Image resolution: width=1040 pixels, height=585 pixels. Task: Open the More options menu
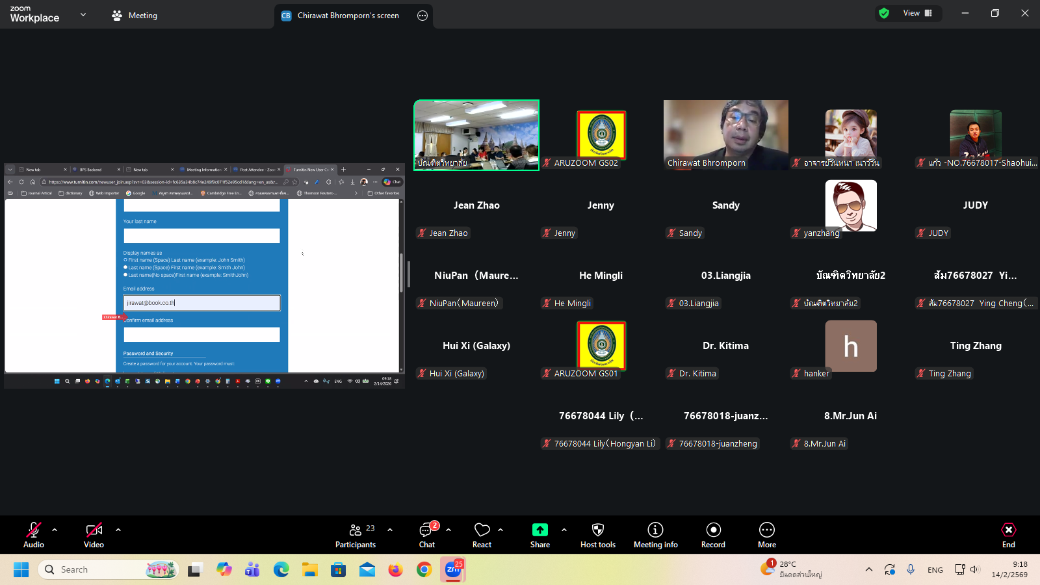(x=767, y=535)
